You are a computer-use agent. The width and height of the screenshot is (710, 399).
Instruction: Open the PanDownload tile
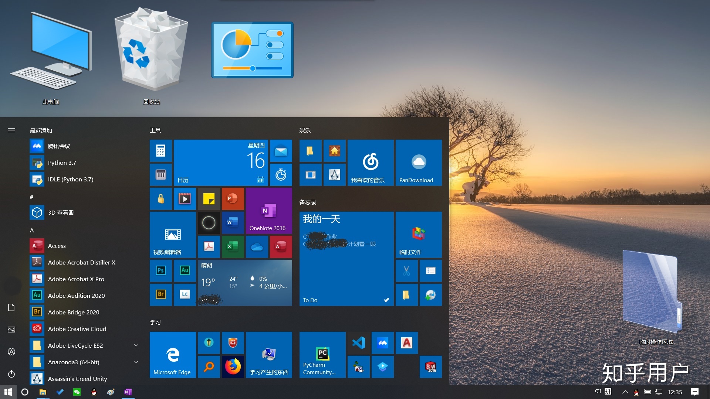(419, 163)
